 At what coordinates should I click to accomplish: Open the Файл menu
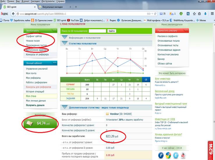click(3, 1)
